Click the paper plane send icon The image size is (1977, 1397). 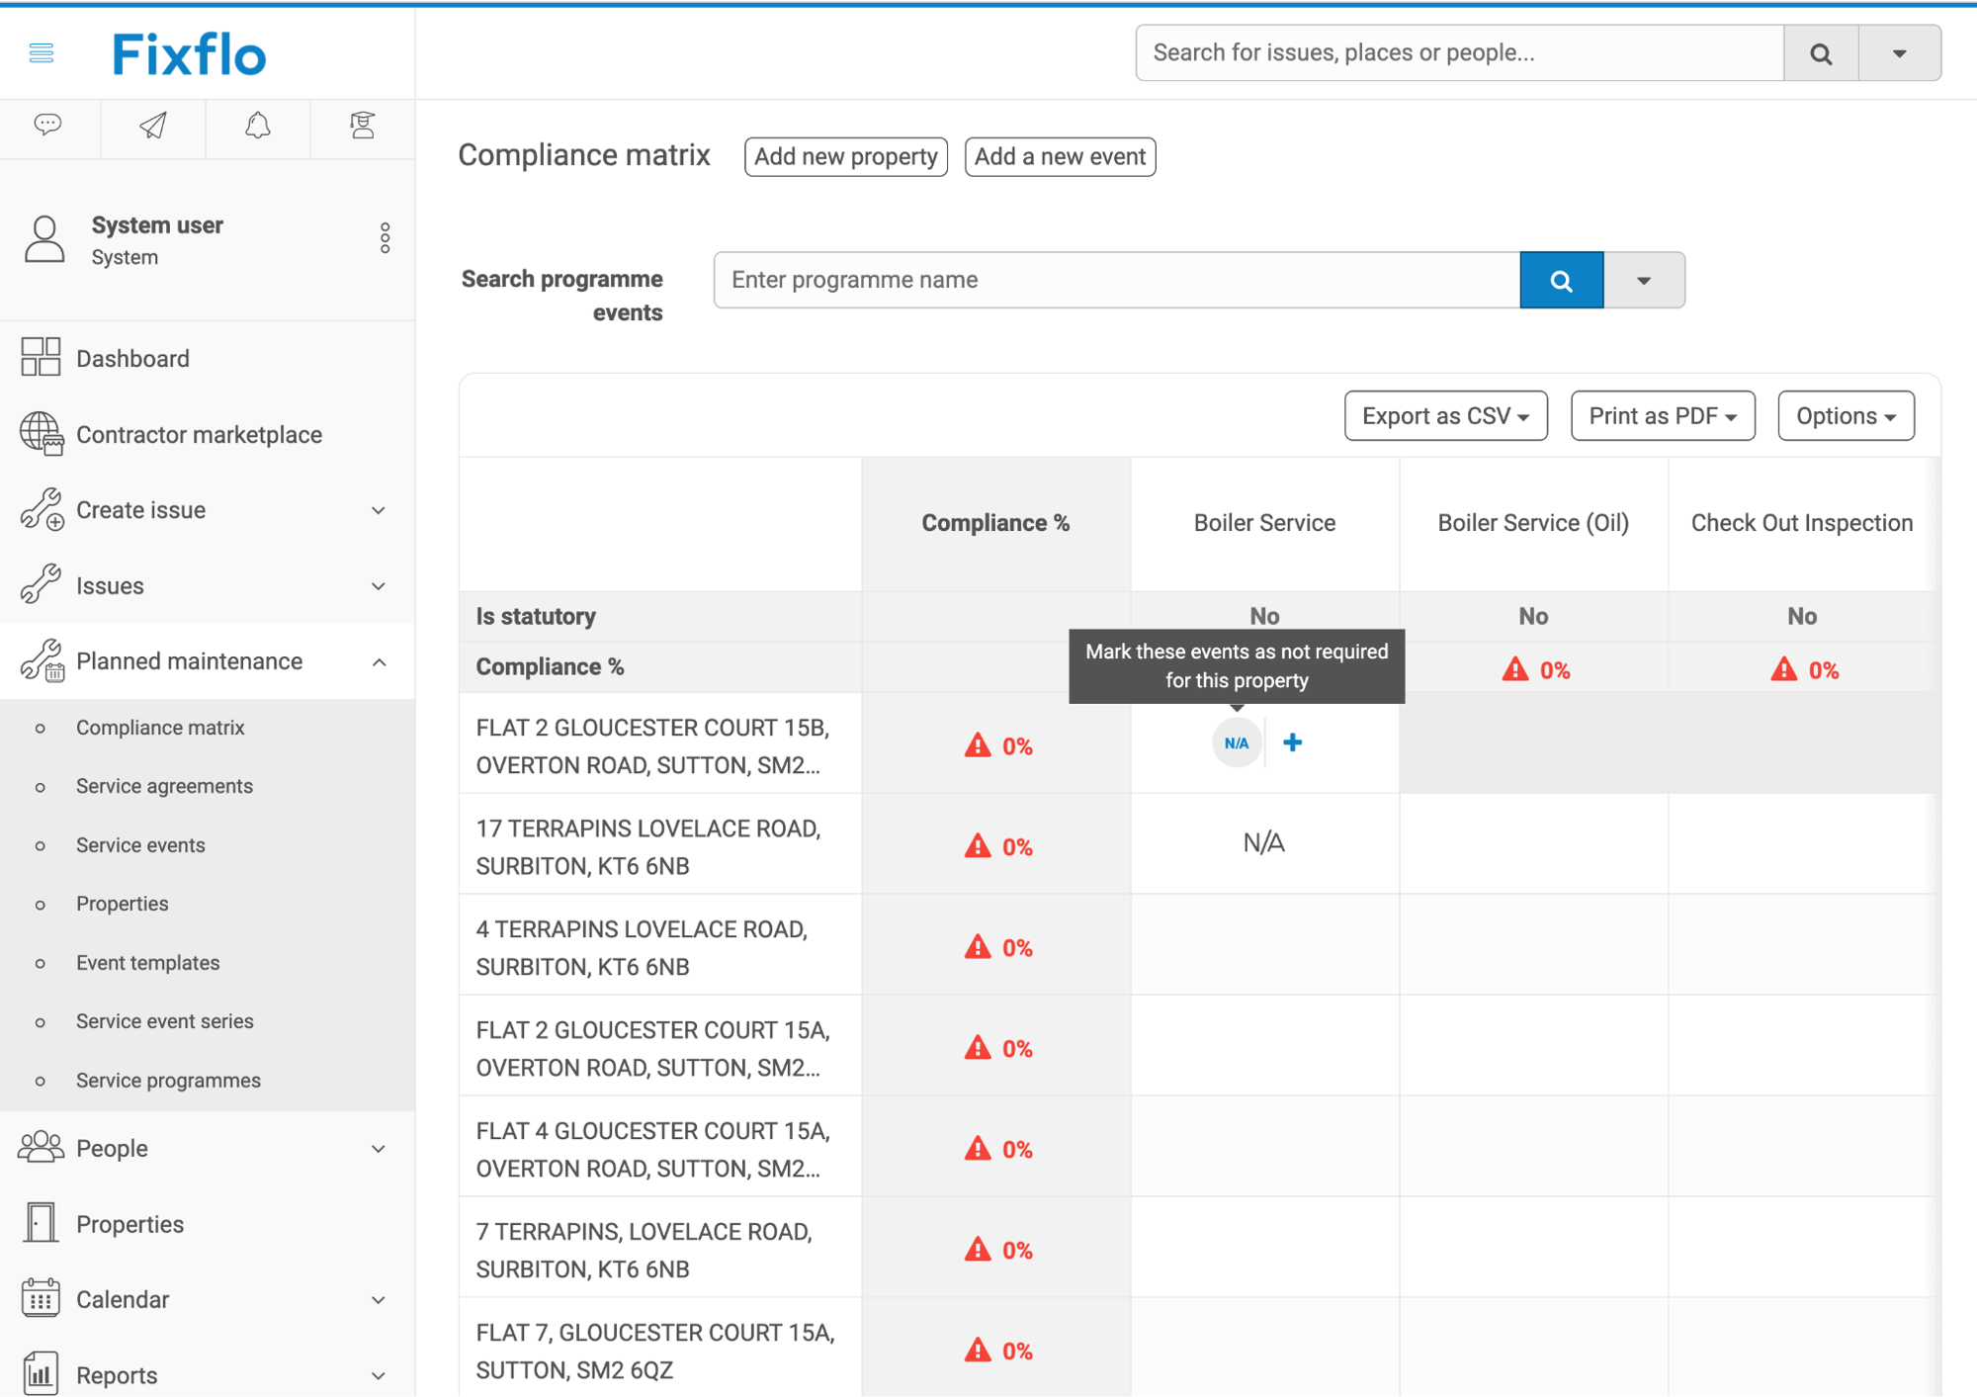(x=152, y=127)
